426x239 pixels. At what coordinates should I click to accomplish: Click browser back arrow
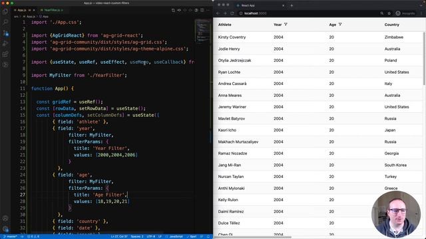(x=218, y=13)
